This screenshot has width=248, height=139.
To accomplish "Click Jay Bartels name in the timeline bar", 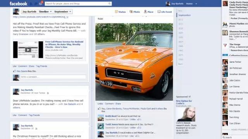I will point(29,12).
